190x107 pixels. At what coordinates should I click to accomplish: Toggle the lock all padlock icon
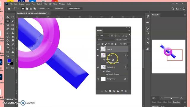115,44
